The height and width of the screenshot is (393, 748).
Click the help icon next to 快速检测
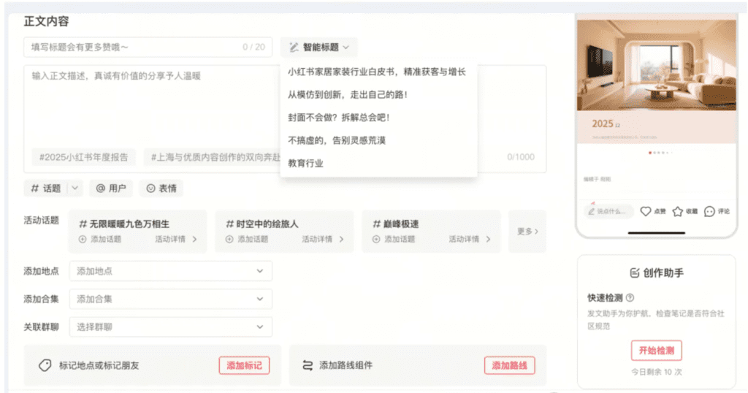coord(630,298)
